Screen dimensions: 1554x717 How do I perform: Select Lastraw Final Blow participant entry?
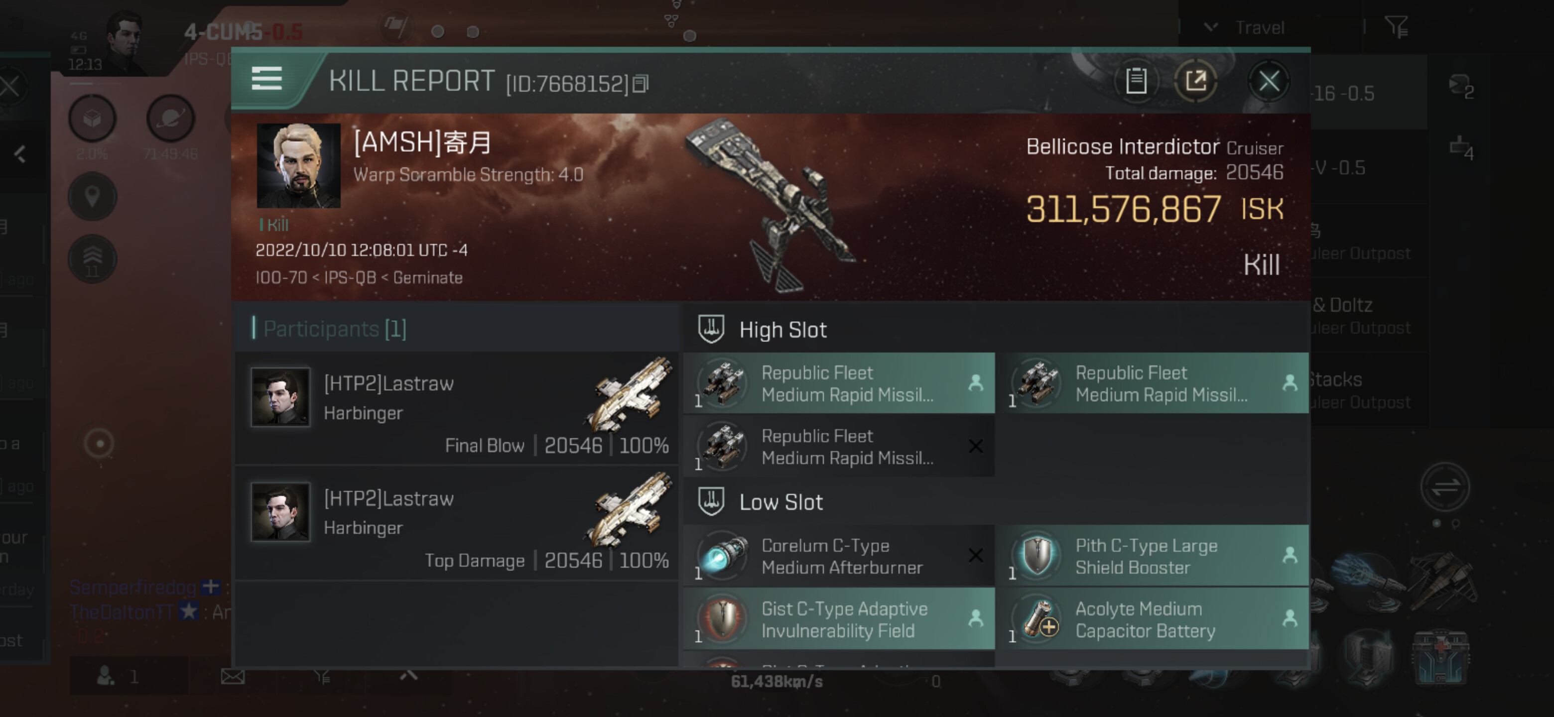tap(457, 408)
